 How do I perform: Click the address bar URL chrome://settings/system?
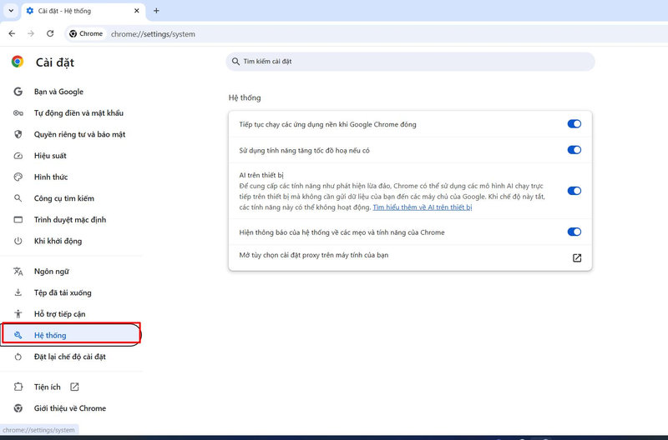coord(153,34)
